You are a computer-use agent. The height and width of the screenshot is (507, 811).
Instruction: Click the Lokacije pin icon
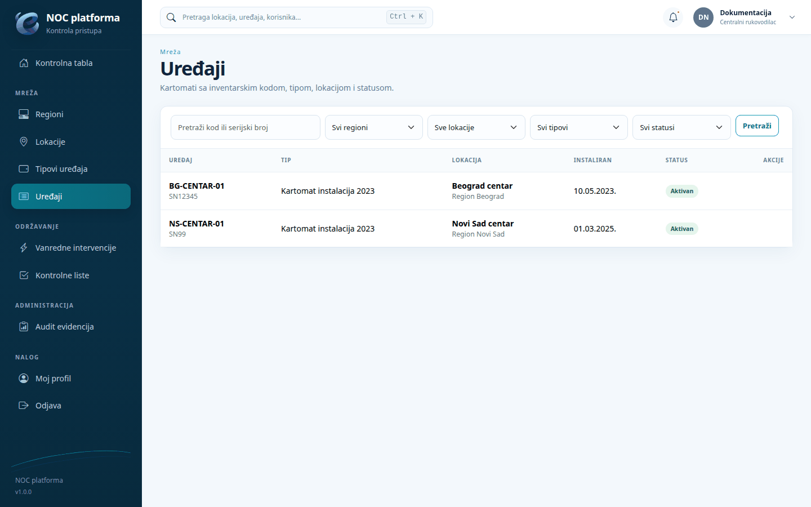[x=24, y=142]
